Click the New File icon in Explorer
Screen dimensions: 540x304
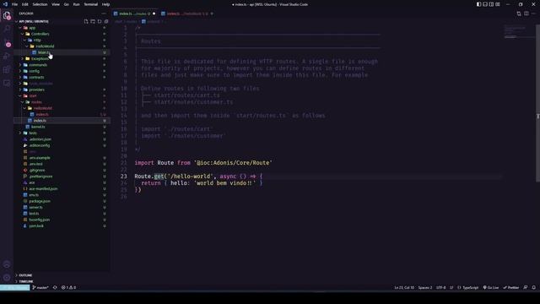click(x=86, y=21)
